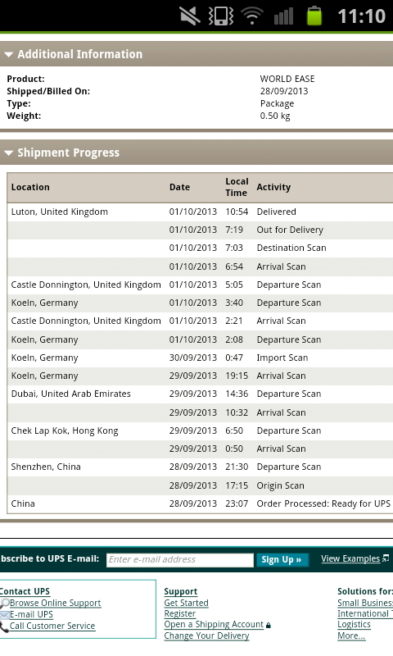Click the magnifier icon beside Browse Online Support
Viewport: 393px width, 656px height.
(x=5, y=604)
